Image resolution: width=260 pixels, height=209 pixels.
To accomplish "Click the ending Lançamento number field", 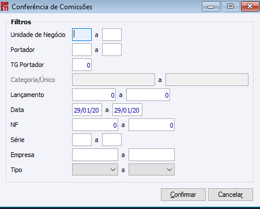I will coord(148,95).
